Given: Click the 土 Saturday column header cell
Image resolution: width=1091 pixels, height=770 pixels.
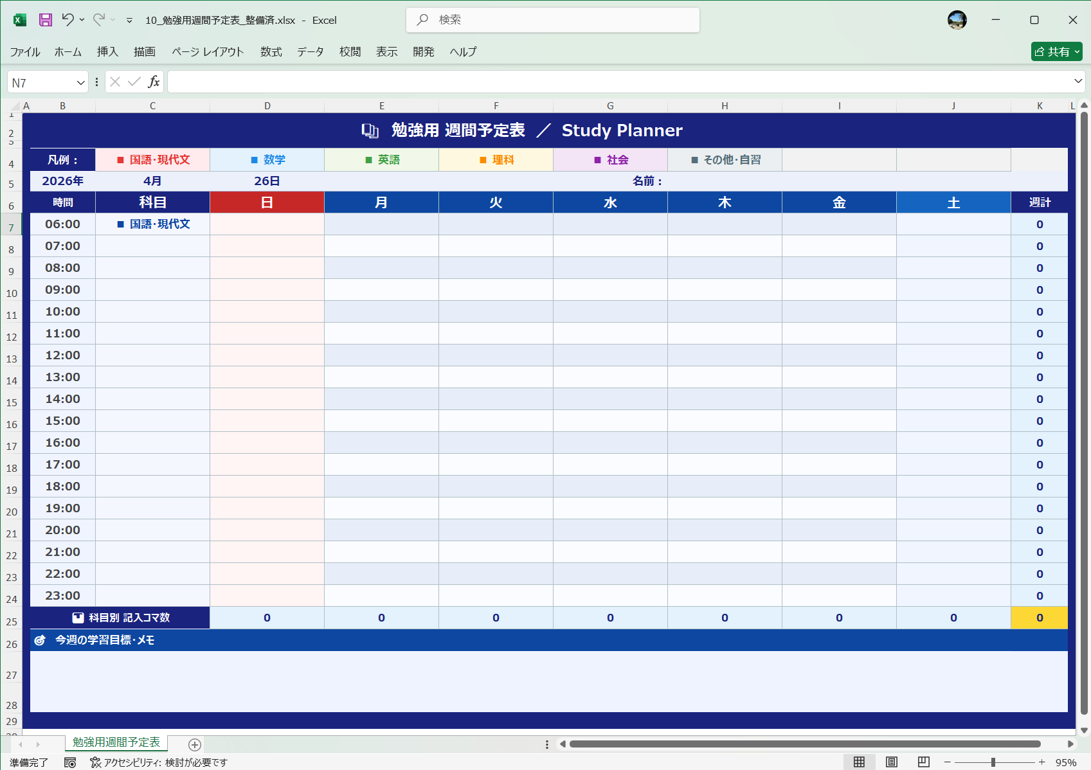Looking at the screenshot, I should click(x=954, y=202).
